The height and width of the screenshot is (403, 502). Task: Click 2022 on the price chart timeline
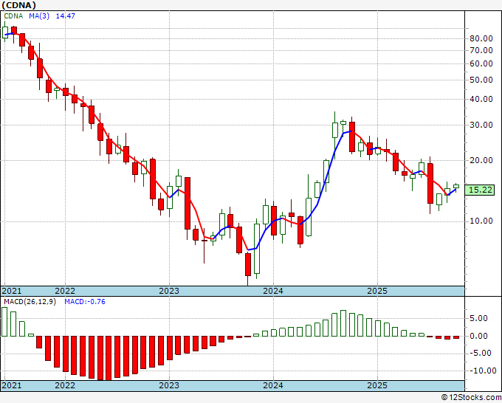point(65,291)
